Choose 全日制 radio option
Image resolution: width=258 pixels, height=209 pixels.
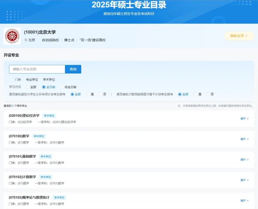pyautogui.click(x=44, y=87)
